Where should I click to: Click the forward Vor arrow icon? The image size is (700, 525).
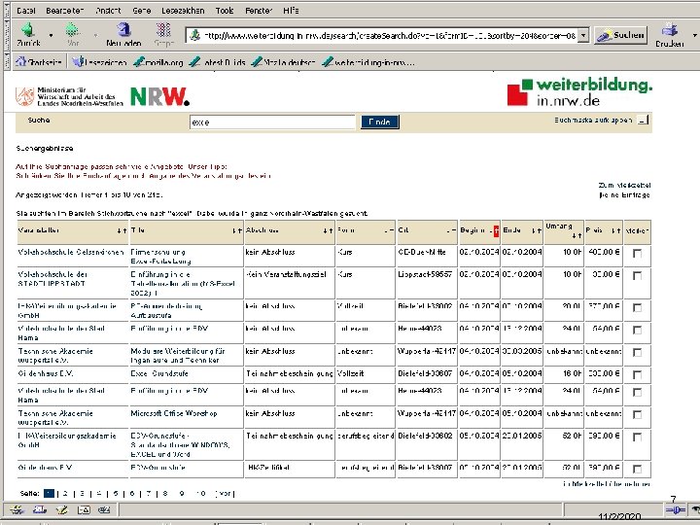pyautogui.click(x=73, y=30)
